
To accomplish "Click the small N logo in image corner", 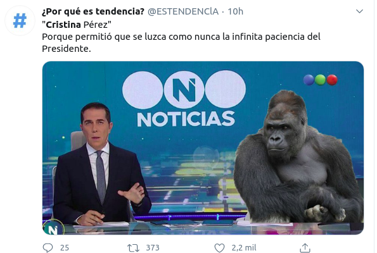I will click(x=53, y=228).
